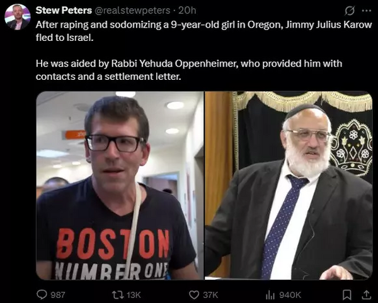378x303 pixels.
Task: Open Stew Peters profile avatar
Action: [x=18, y=17]
